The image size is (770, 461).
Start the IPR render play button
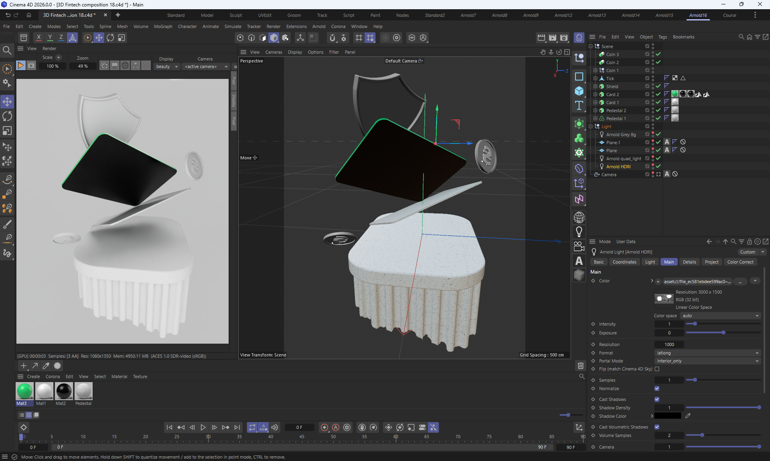[20, 66]
